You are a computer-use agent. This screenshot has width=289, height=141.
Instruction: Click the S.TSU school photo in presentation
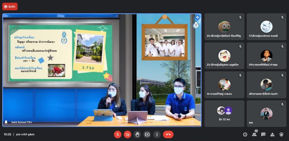pyautogui.click(x=89, y=49)
